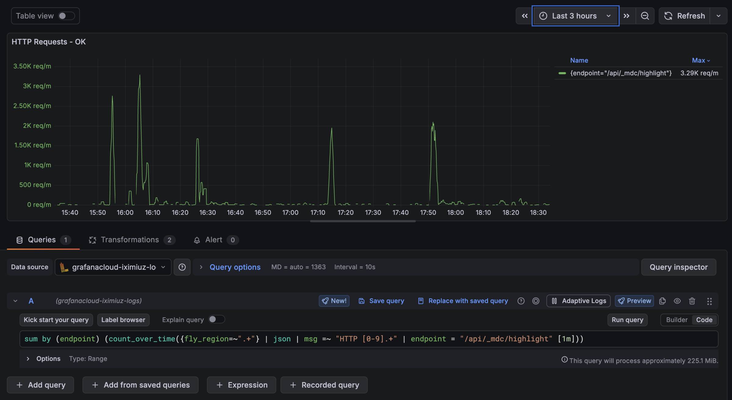Click the circular query tracing icon beside Adaptive Logs
732x400 pixels.
point(536,301)
